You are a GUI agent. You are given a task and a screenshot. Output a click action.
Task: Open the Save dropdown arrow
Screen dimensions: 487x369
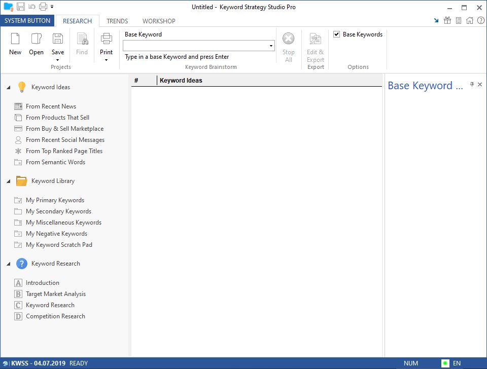point(58,60)
